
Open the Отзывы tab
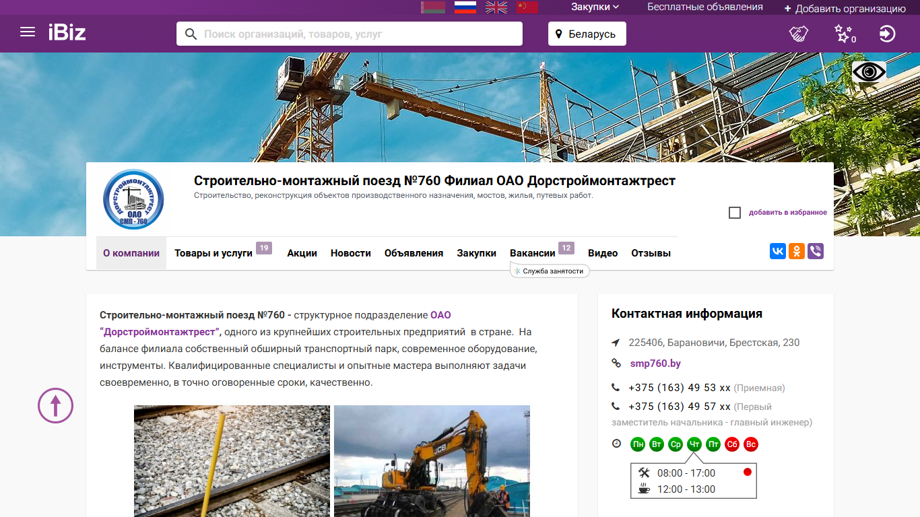click(651, 253)
